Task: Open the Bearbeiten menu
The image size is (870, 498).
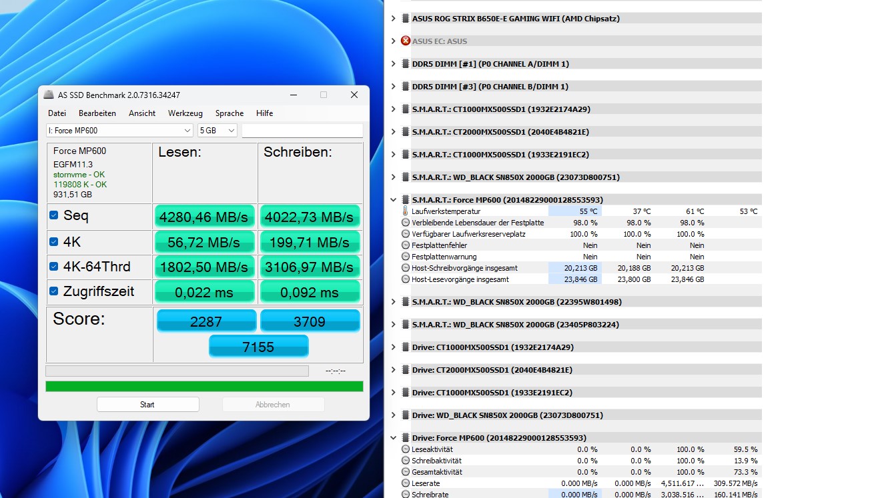Action: point(97,113)
